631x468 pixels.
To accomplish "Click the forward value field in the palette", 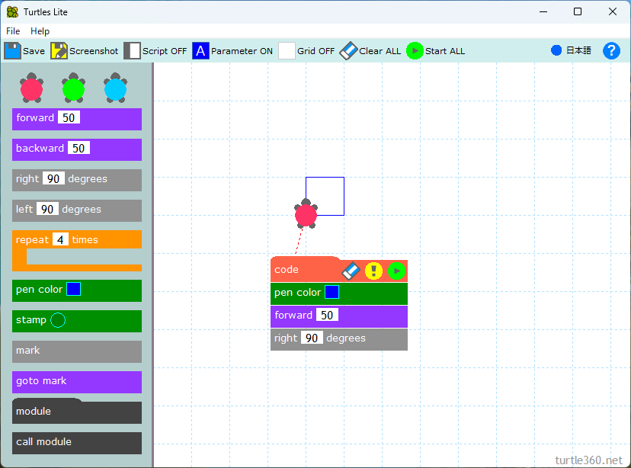I will point(69,118).
